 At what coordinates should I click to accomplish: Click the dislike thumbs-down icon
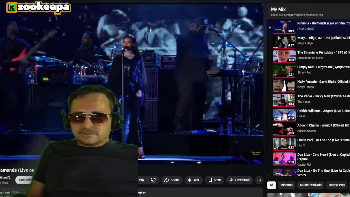(153, 180)
